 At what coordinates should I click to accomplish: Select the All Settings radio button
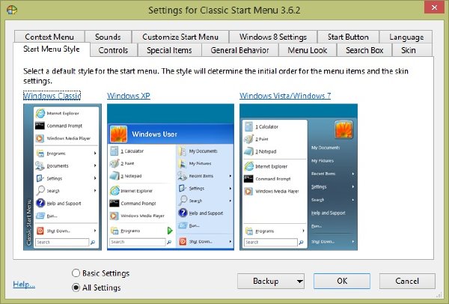coord(76,288)
